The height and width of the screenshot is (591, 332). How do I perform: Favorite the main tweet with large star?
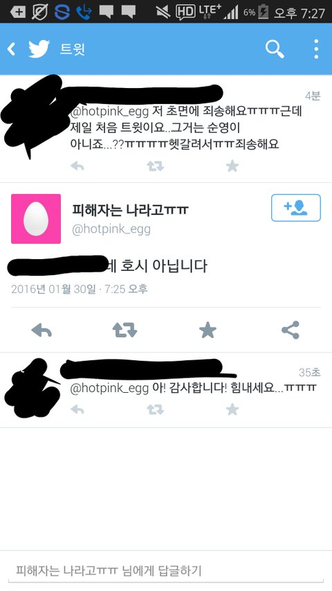point(207,330)
